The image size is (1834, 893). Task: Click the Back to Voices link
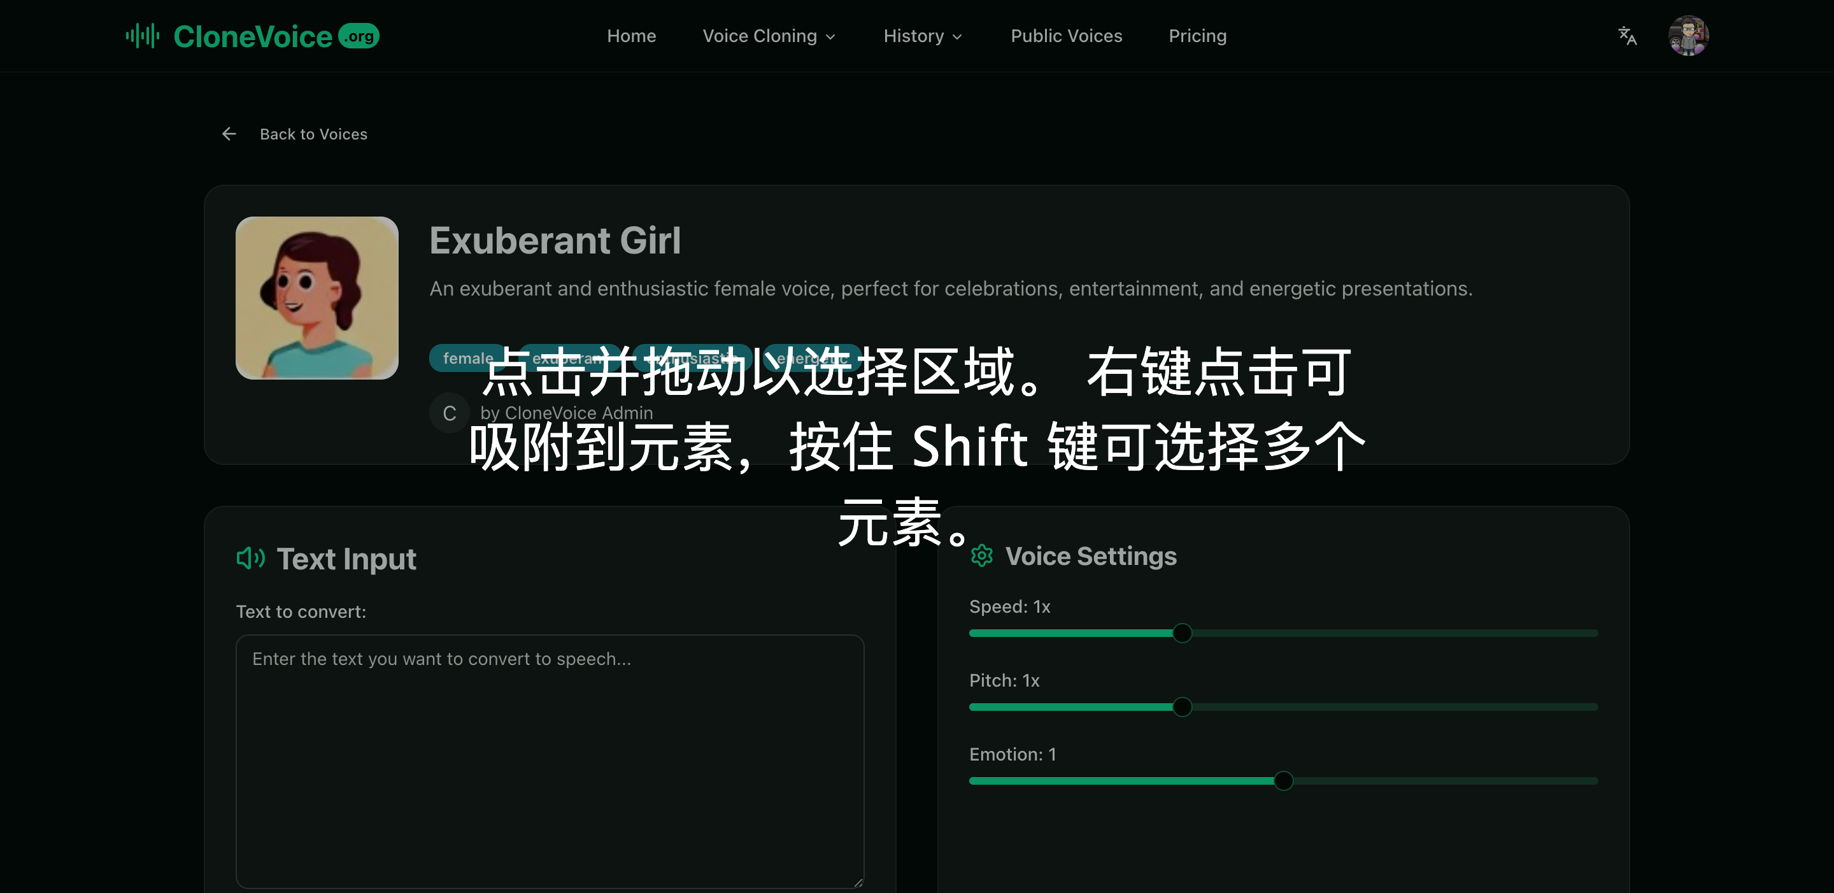[313, 134]
